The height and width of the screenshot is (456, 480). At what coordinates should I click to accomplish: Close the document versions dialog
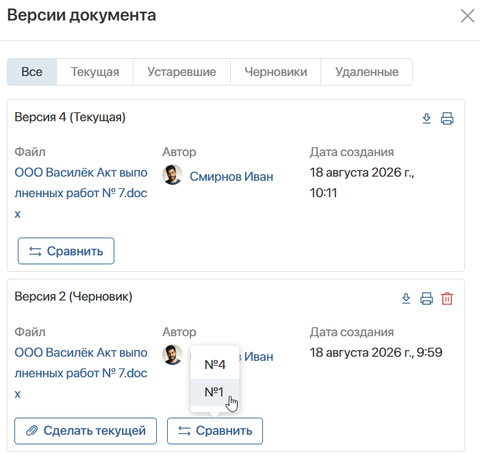pyautogui.click(x=467, y=16)
